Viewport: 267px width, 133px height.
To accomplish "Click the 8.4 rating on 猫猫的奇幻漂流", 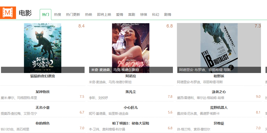I will click(81, 26).
